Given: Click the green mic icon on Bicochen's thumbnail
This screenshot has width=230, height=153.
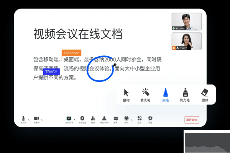Looking at the screenshot, I should [174, 28].
